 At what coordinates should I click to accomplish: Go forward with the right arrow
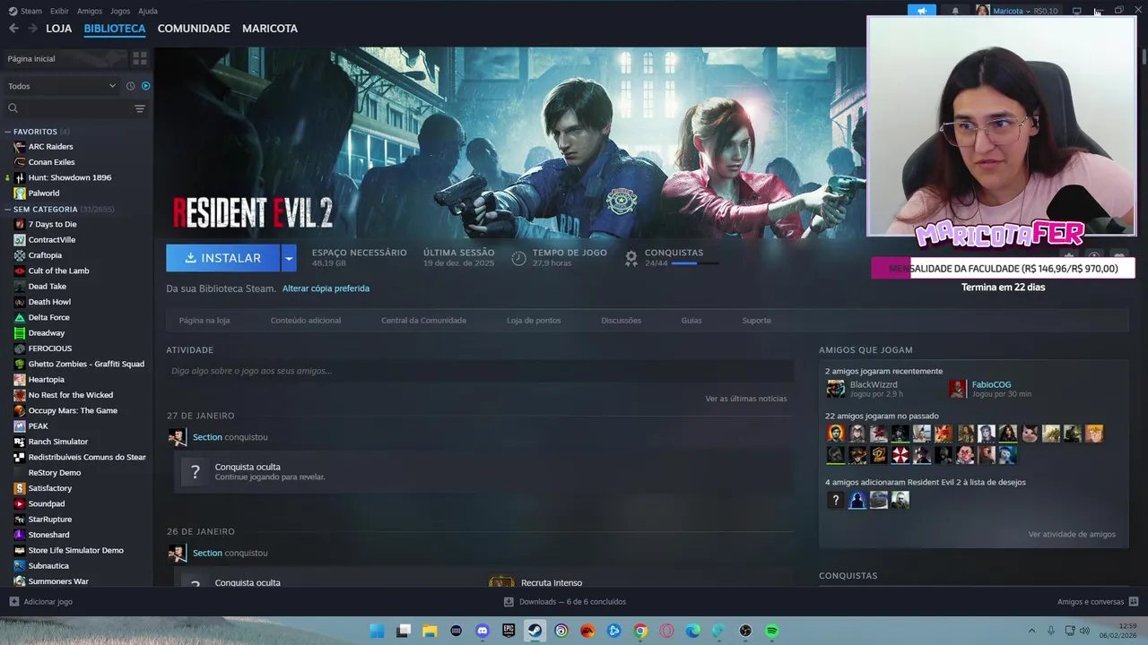[x=33, y=29]
